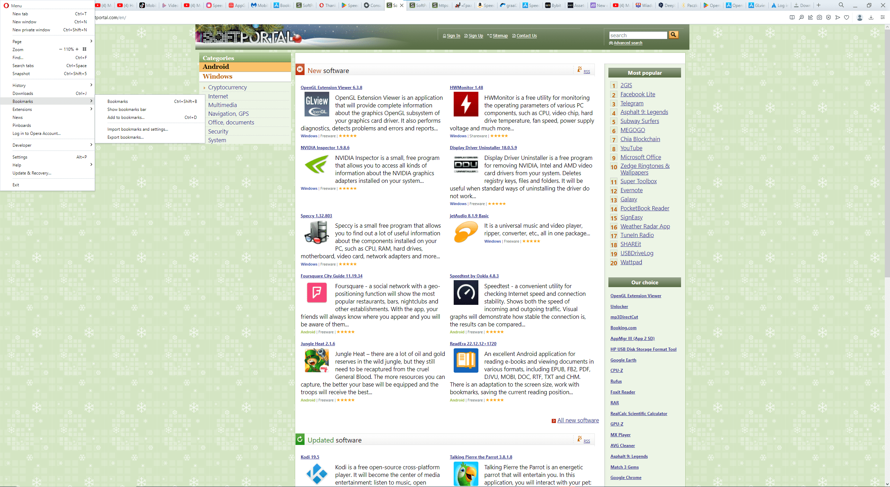Click All new software link
The width and height of the screenshot is (890, 487).
(x=578, y=420)
